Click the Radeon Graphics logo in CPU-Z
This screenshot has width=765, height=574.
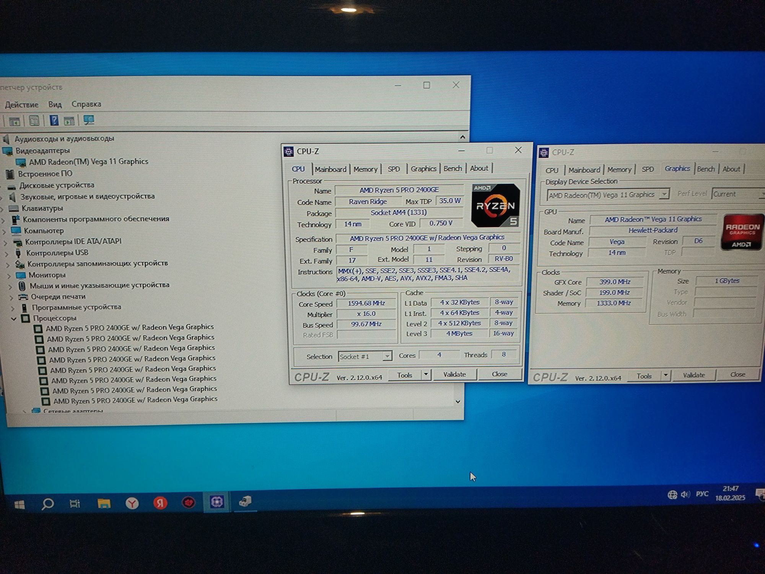[x=742, y=232]
